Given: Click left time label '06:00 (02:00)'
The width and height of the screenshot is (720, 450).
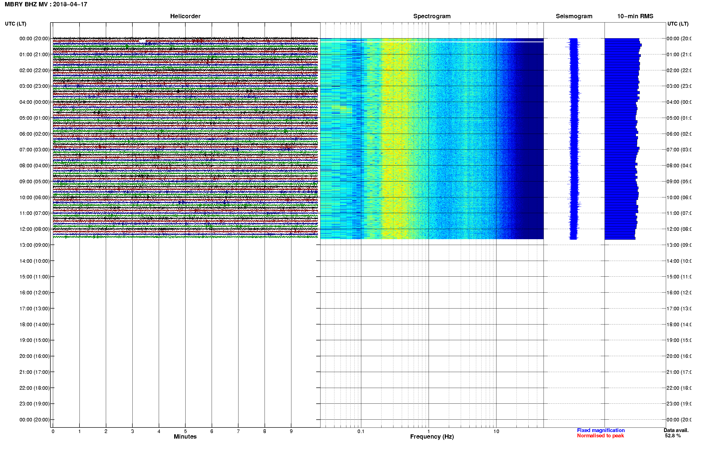Looking at the screenshot, I should tap(34, 134).
